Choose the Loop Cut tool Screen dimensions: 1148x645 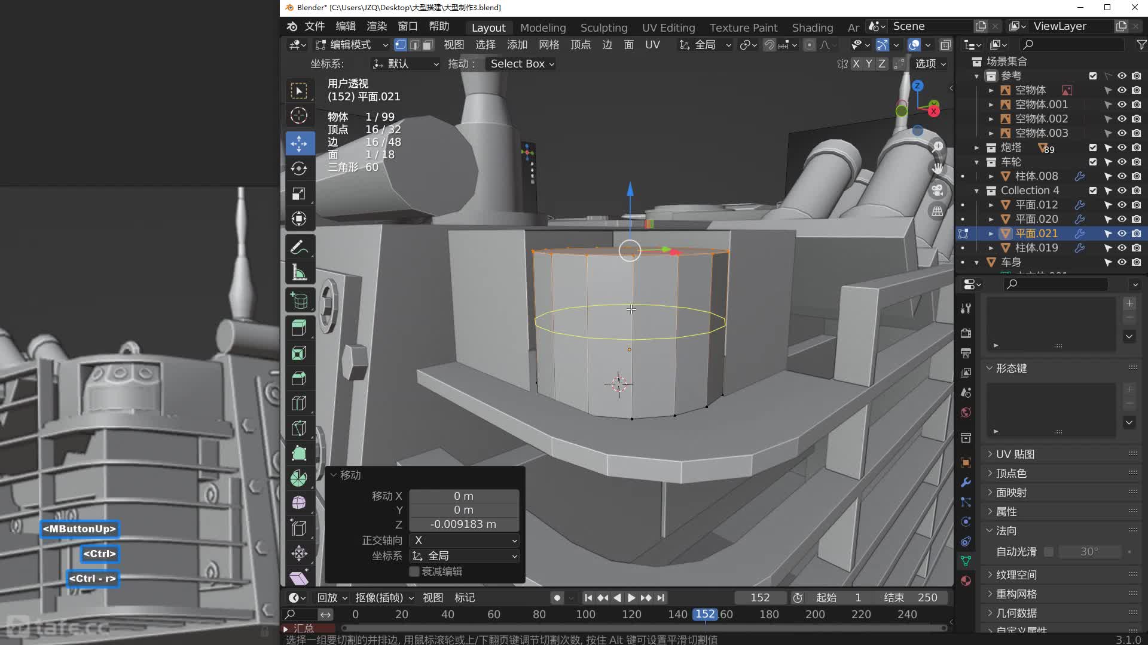pos(299,403)
